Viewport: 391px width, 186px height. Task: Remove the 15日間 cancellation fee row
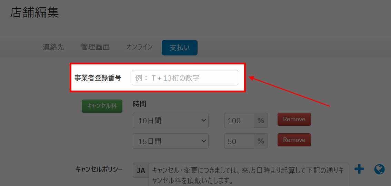294,140
